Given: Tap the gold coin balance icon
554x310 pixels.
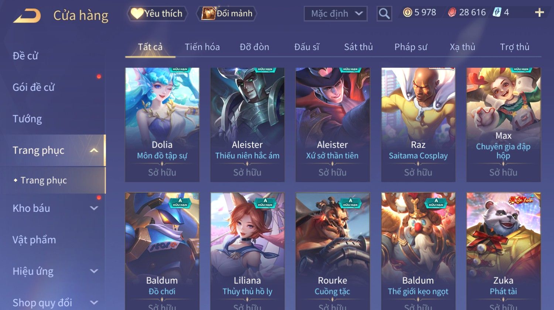Looking at the screenshot, I should [407, 13].
